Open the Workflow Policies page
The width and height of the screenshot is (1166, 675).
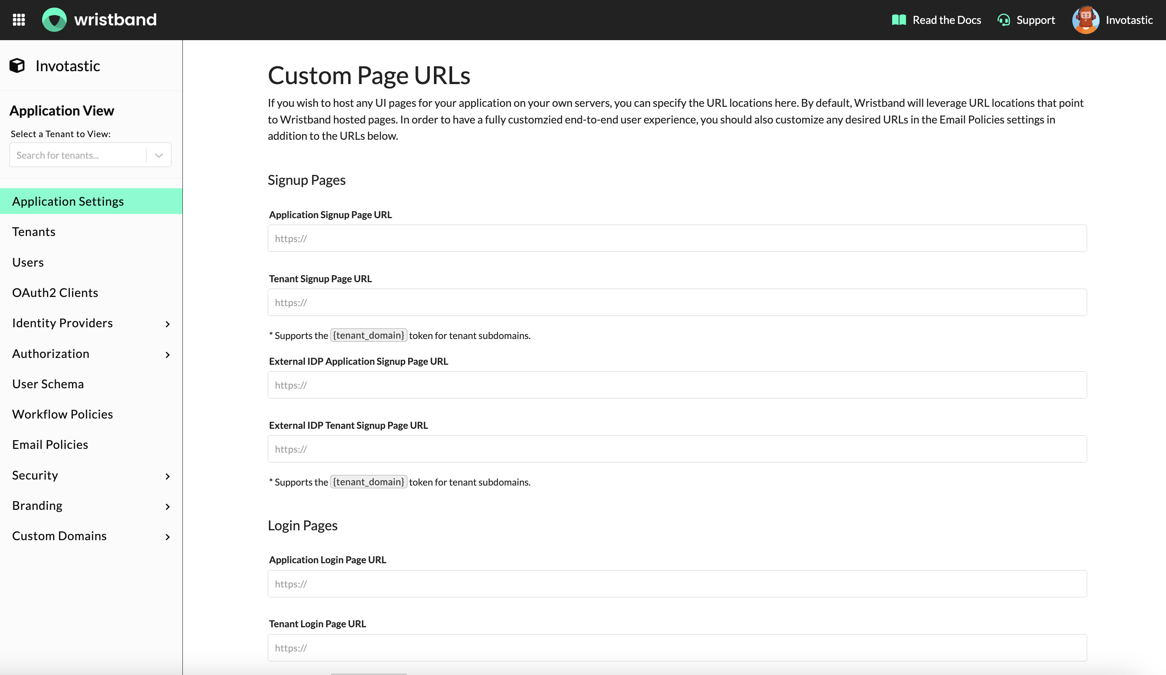63,414
